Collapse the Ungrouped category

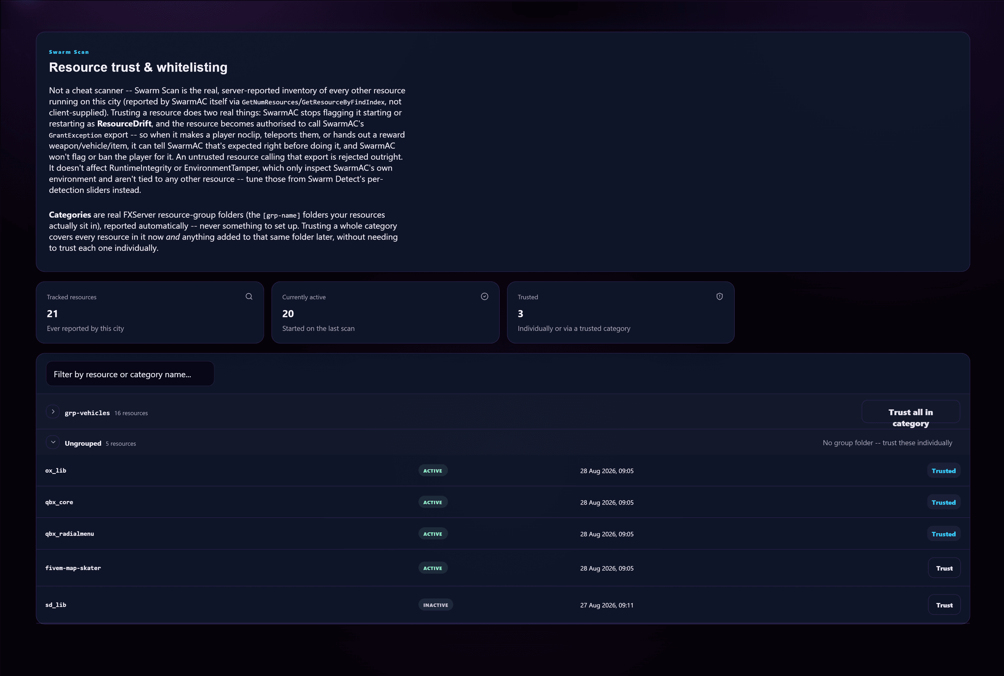(x=53, y=442)
